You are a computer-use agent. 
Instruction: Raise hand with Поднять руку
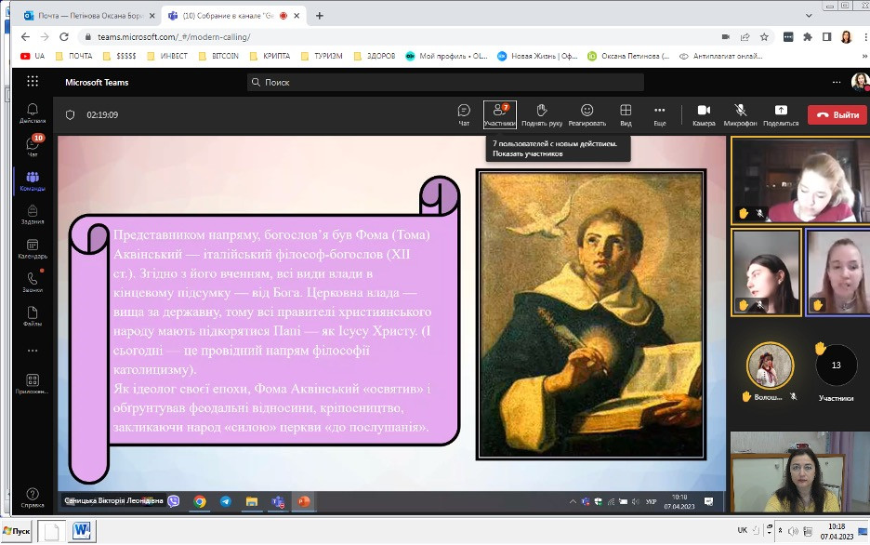pos(542,113)
